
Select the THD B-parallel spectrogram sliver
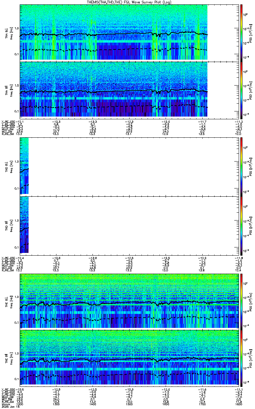(24, 225)
